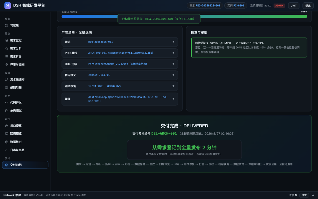Click the 从需求登记到全量发布 2 分钟 heading

click(184, 147)
